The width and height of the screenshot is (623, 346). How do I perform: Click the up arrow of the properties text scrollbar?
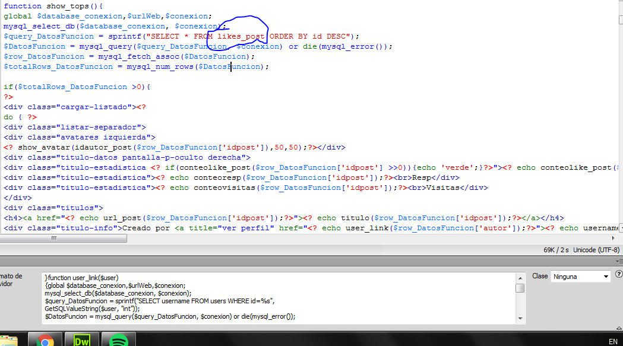pos(520,277)
